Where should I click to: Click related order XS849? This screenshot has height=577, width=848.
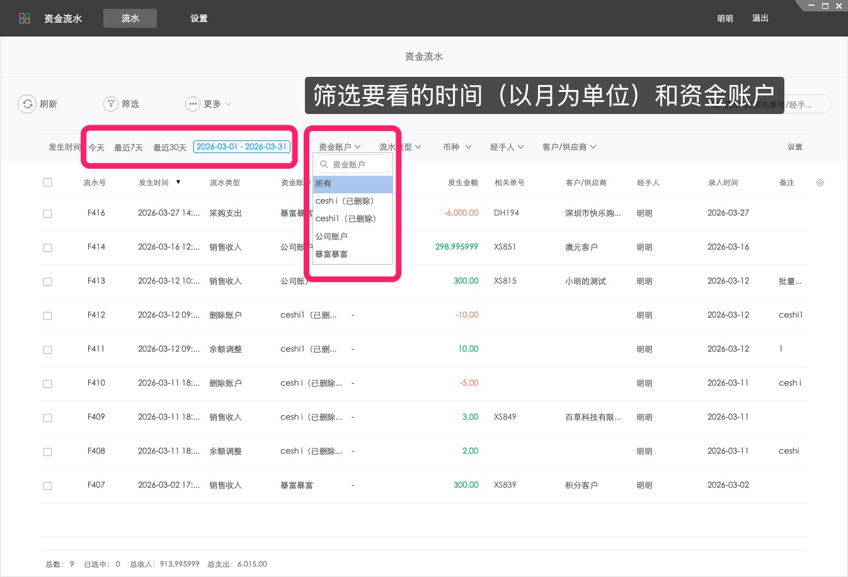[505, 417]
